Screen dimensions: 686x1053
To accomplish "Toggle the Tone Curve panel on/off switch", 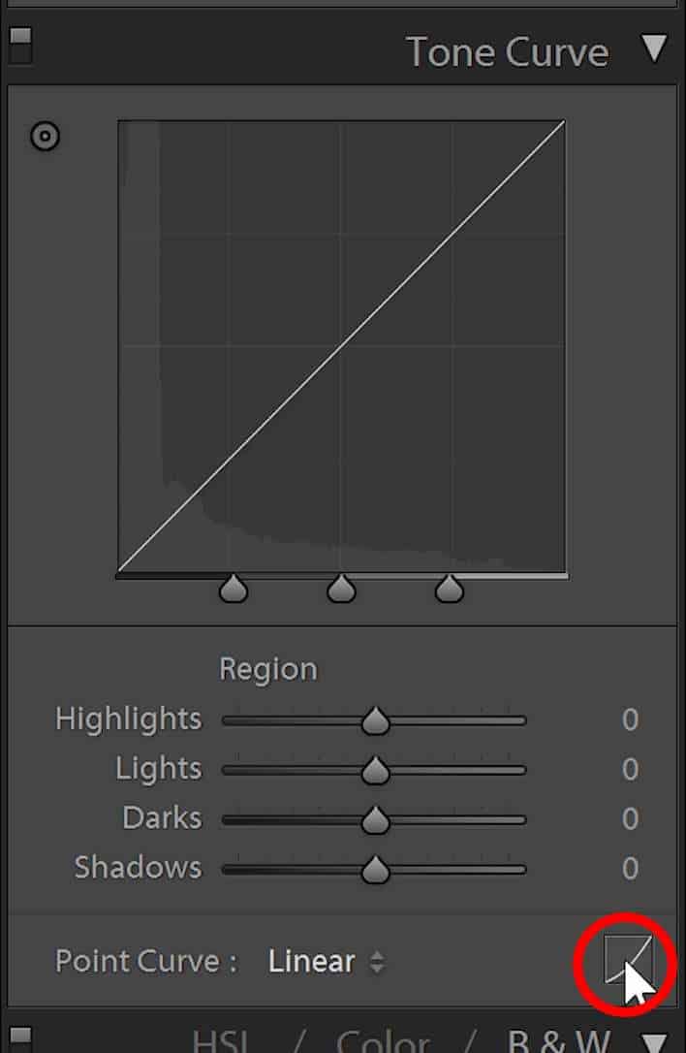I will [20, 45].
